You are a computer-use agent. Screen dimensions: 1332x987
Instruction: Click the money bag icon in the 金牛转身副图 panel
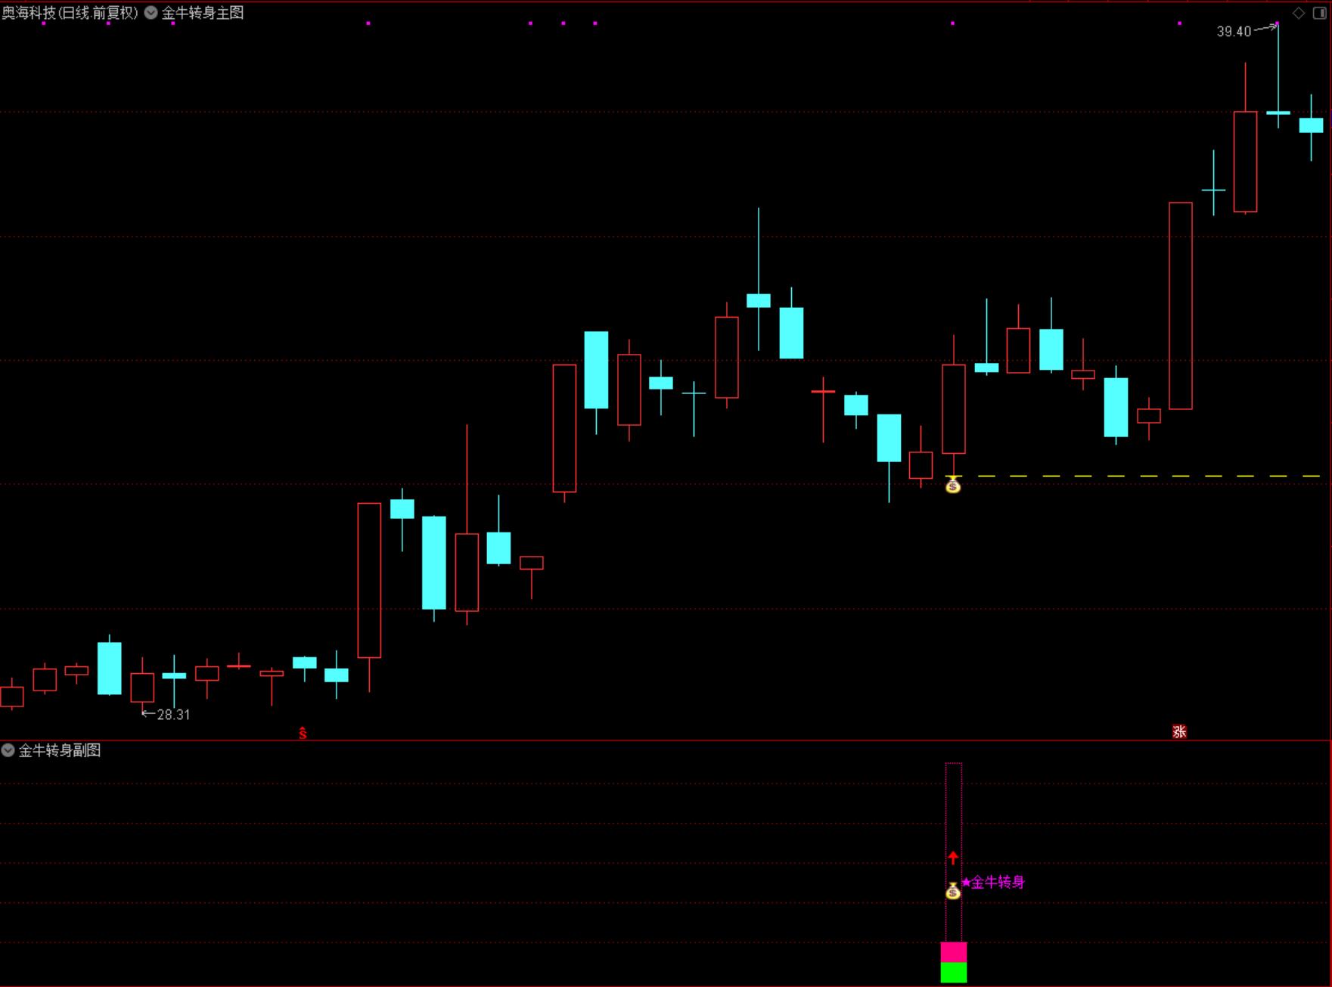coord(953,891)
